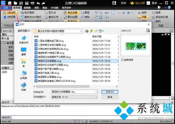Click the 面积 area tool
Image resolution: width=175 pixels, height=124 pixels.
click(x=156, y=21)
